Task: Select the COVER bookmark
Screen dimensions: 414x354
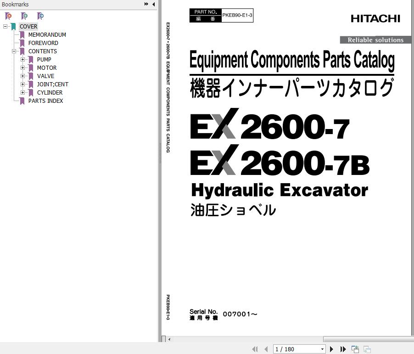Action: (28, 27)
